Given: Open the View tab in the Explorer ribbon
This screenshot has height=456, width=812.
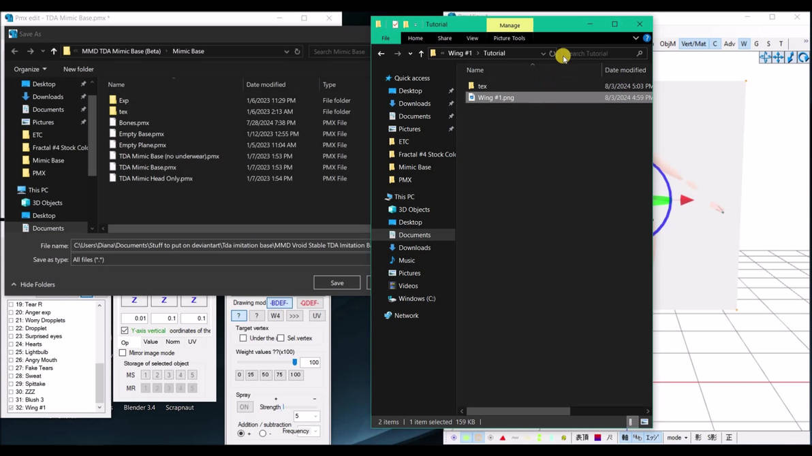Looking at the screenshot, I should pos(472,39).
